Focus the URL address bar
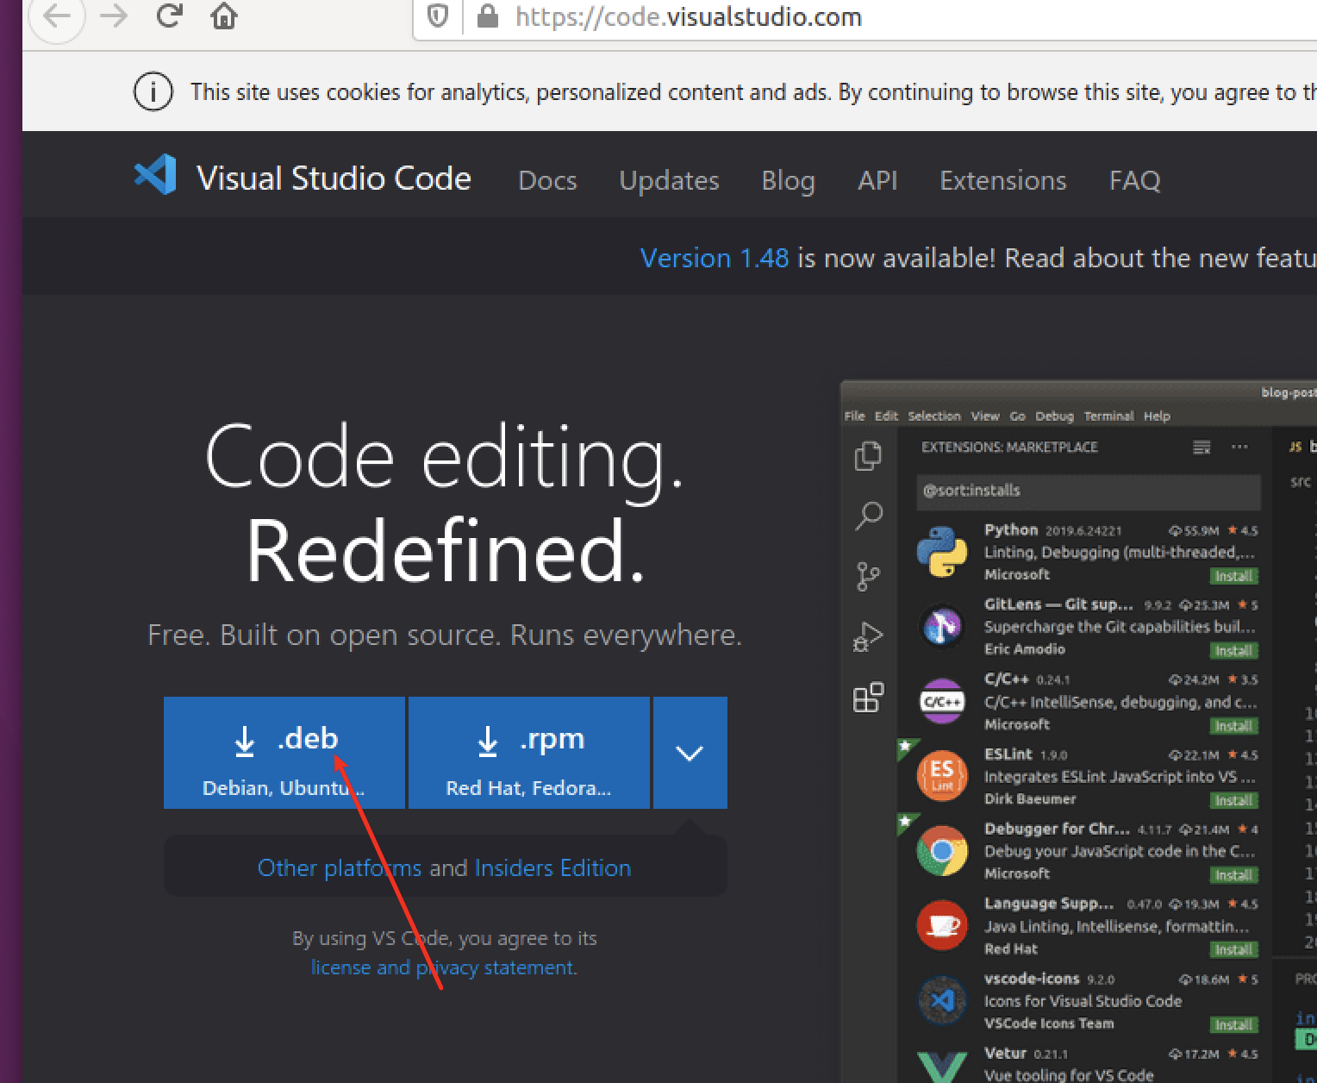Image resolution: width=1317 pixels, height=1083 pixels. [x=864, y=17]
